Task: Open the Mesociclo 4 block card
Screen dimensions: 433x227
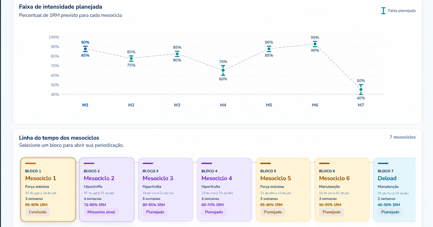Action: (x=224, y=189)
